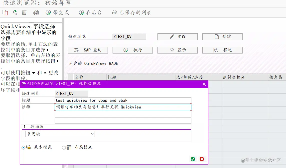286x168 pixels.
Task: Click the 布局模式 layout icon
Action: coord(69,147)
